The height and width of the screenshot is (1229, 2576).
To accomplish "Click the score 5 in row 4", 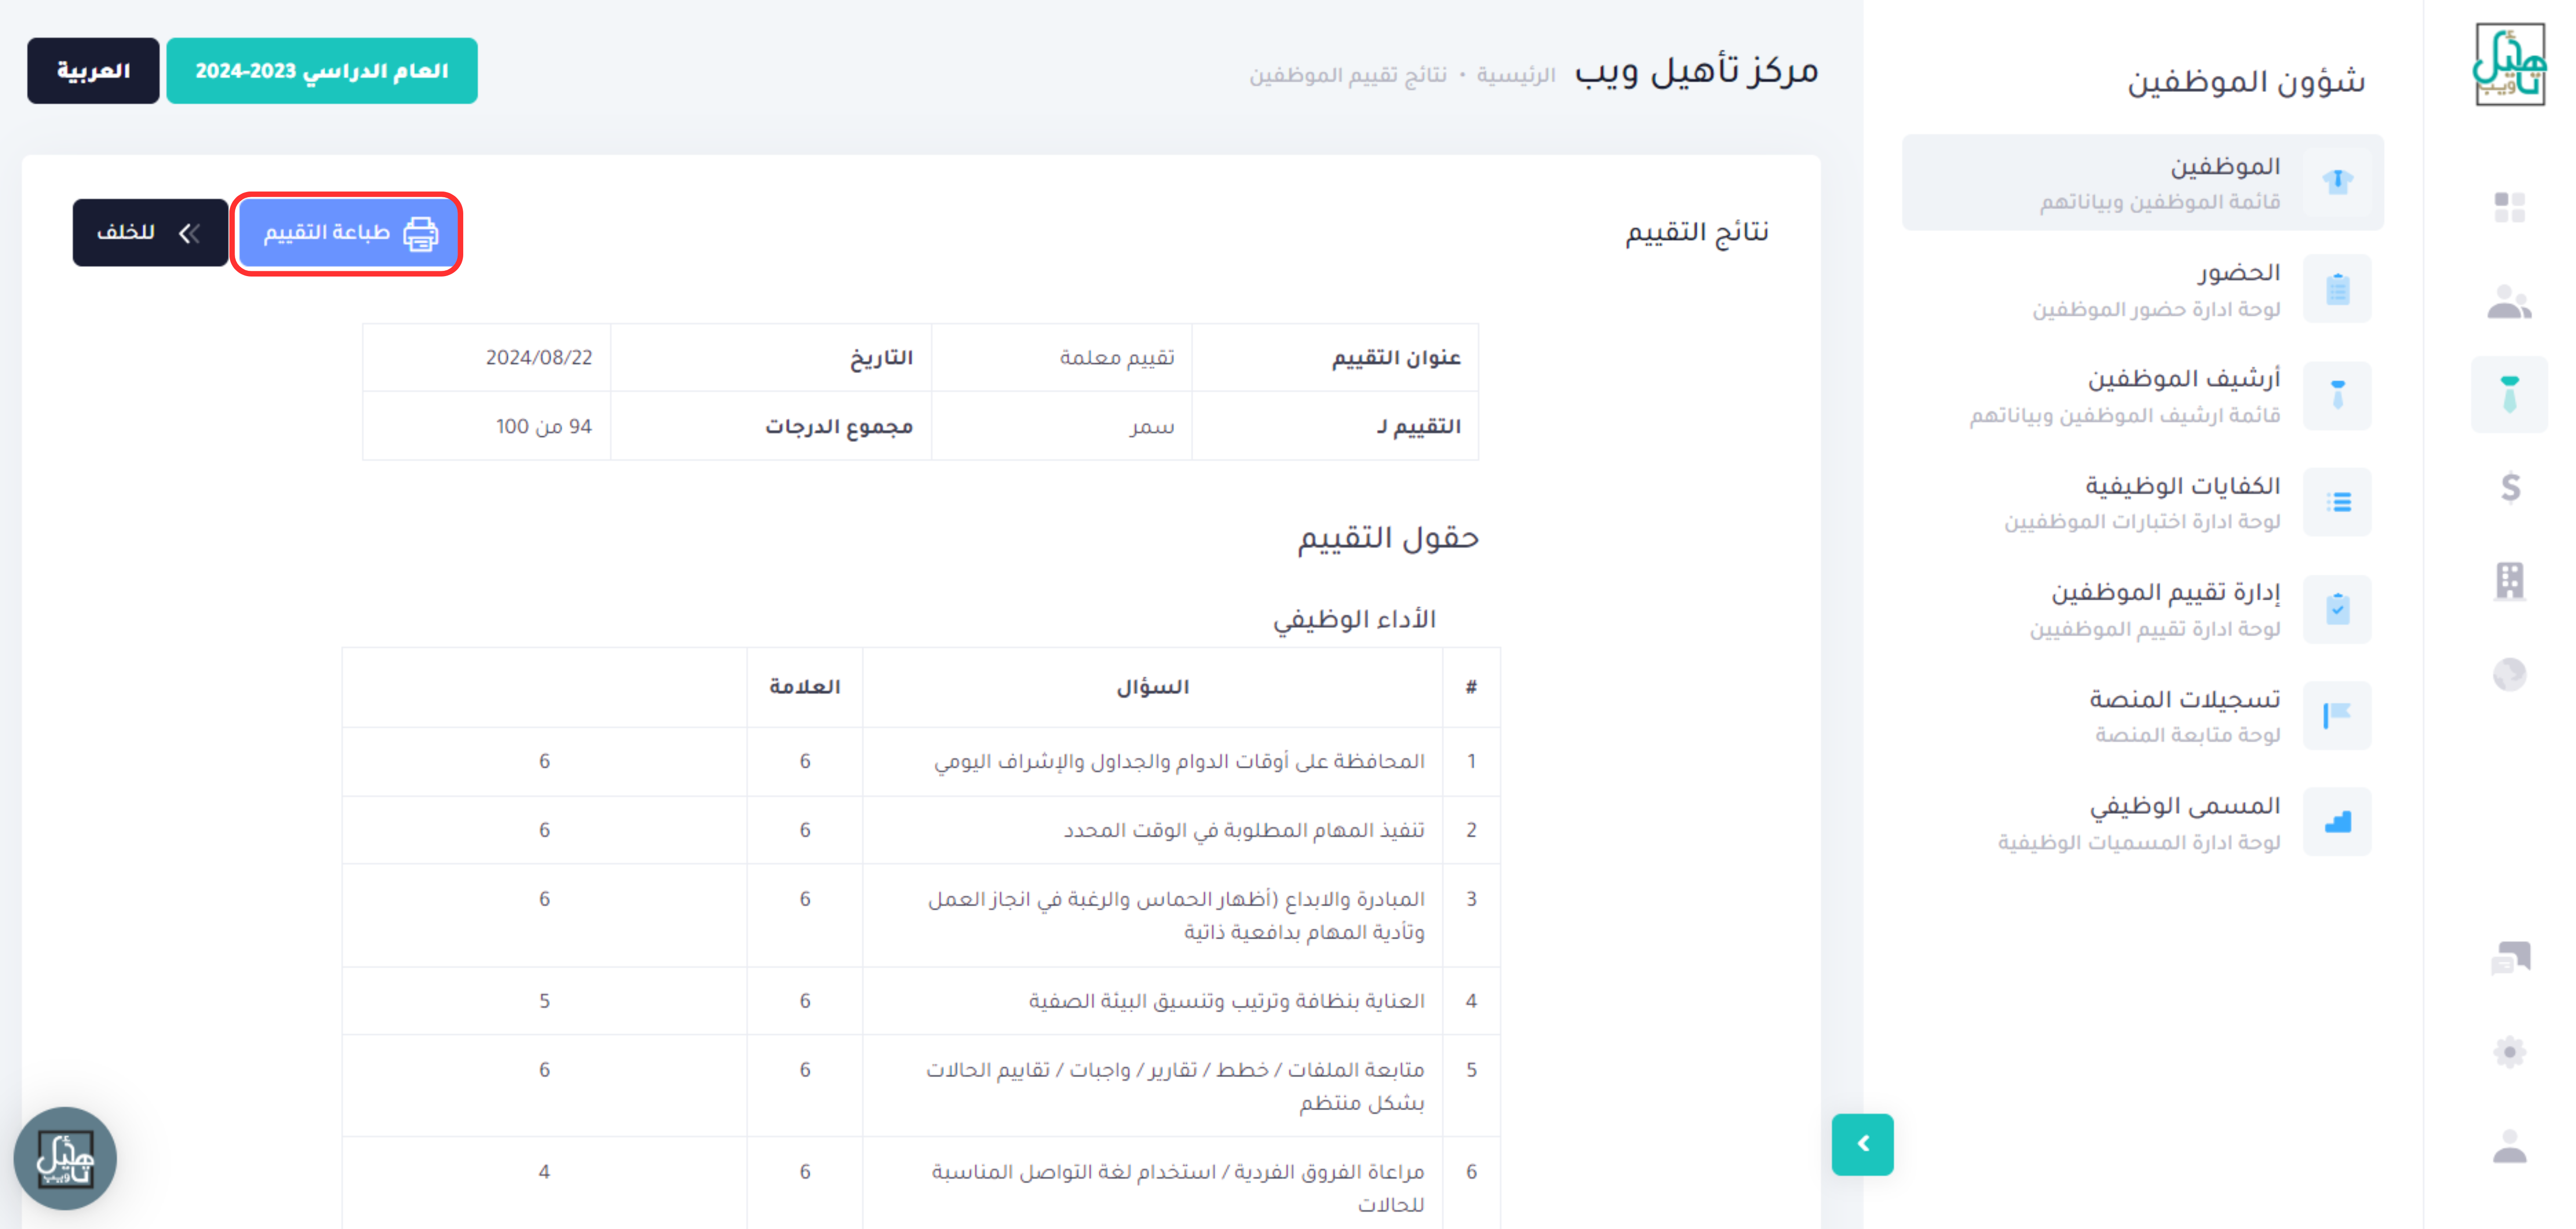I will click(544, 1001).
